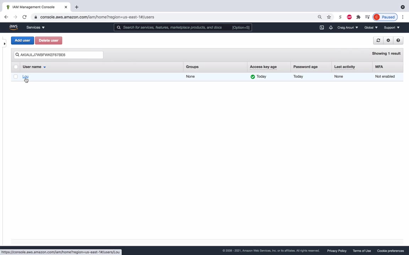Viewport: 409px width, 255px height.
Task: Click the tab search down-arrow icon
Action: [403, 7]
